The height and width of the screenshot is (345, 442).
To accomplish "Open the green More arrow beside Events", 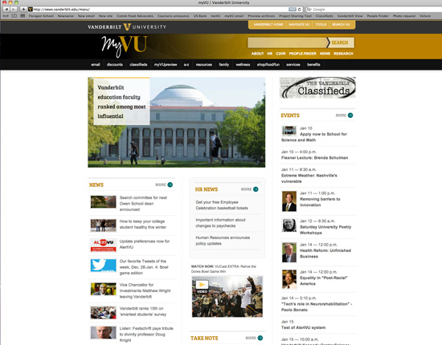I will [350, 115].
